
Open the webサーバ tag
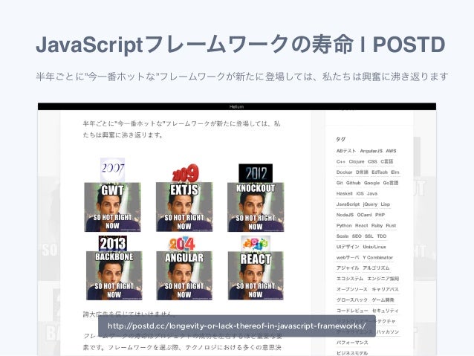[348, 257]
